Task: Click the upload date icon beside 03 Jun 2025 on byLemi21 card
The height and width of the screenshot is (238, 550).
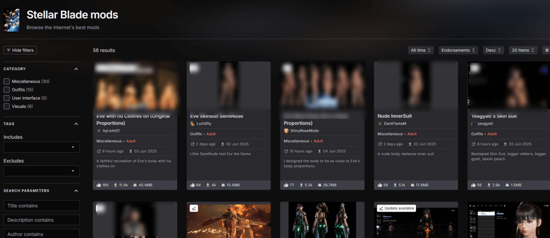Action: click(x=131, y=152)
